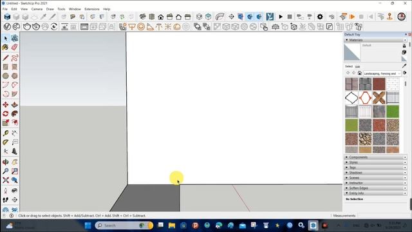Click Create Material icon in Materials panel

click(404, 52)
